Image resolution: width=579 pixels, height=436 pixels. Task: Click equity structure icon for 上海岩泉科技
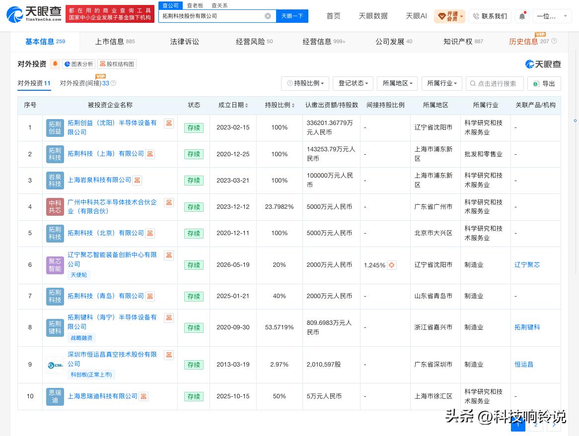coord(137,180)
